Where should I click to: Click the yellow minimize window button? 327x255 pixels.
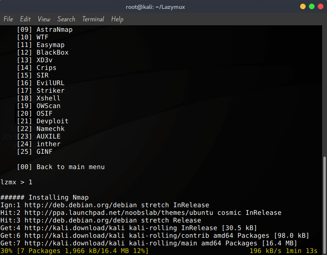303,7
